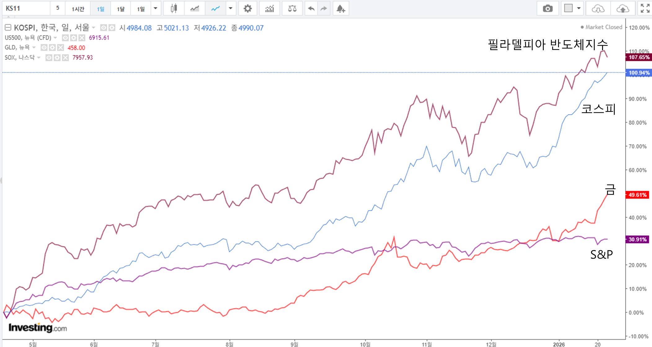This screenshot has height=347, width=652.
Task: Open chart style dropdown arrow
Action: [230, 9]
